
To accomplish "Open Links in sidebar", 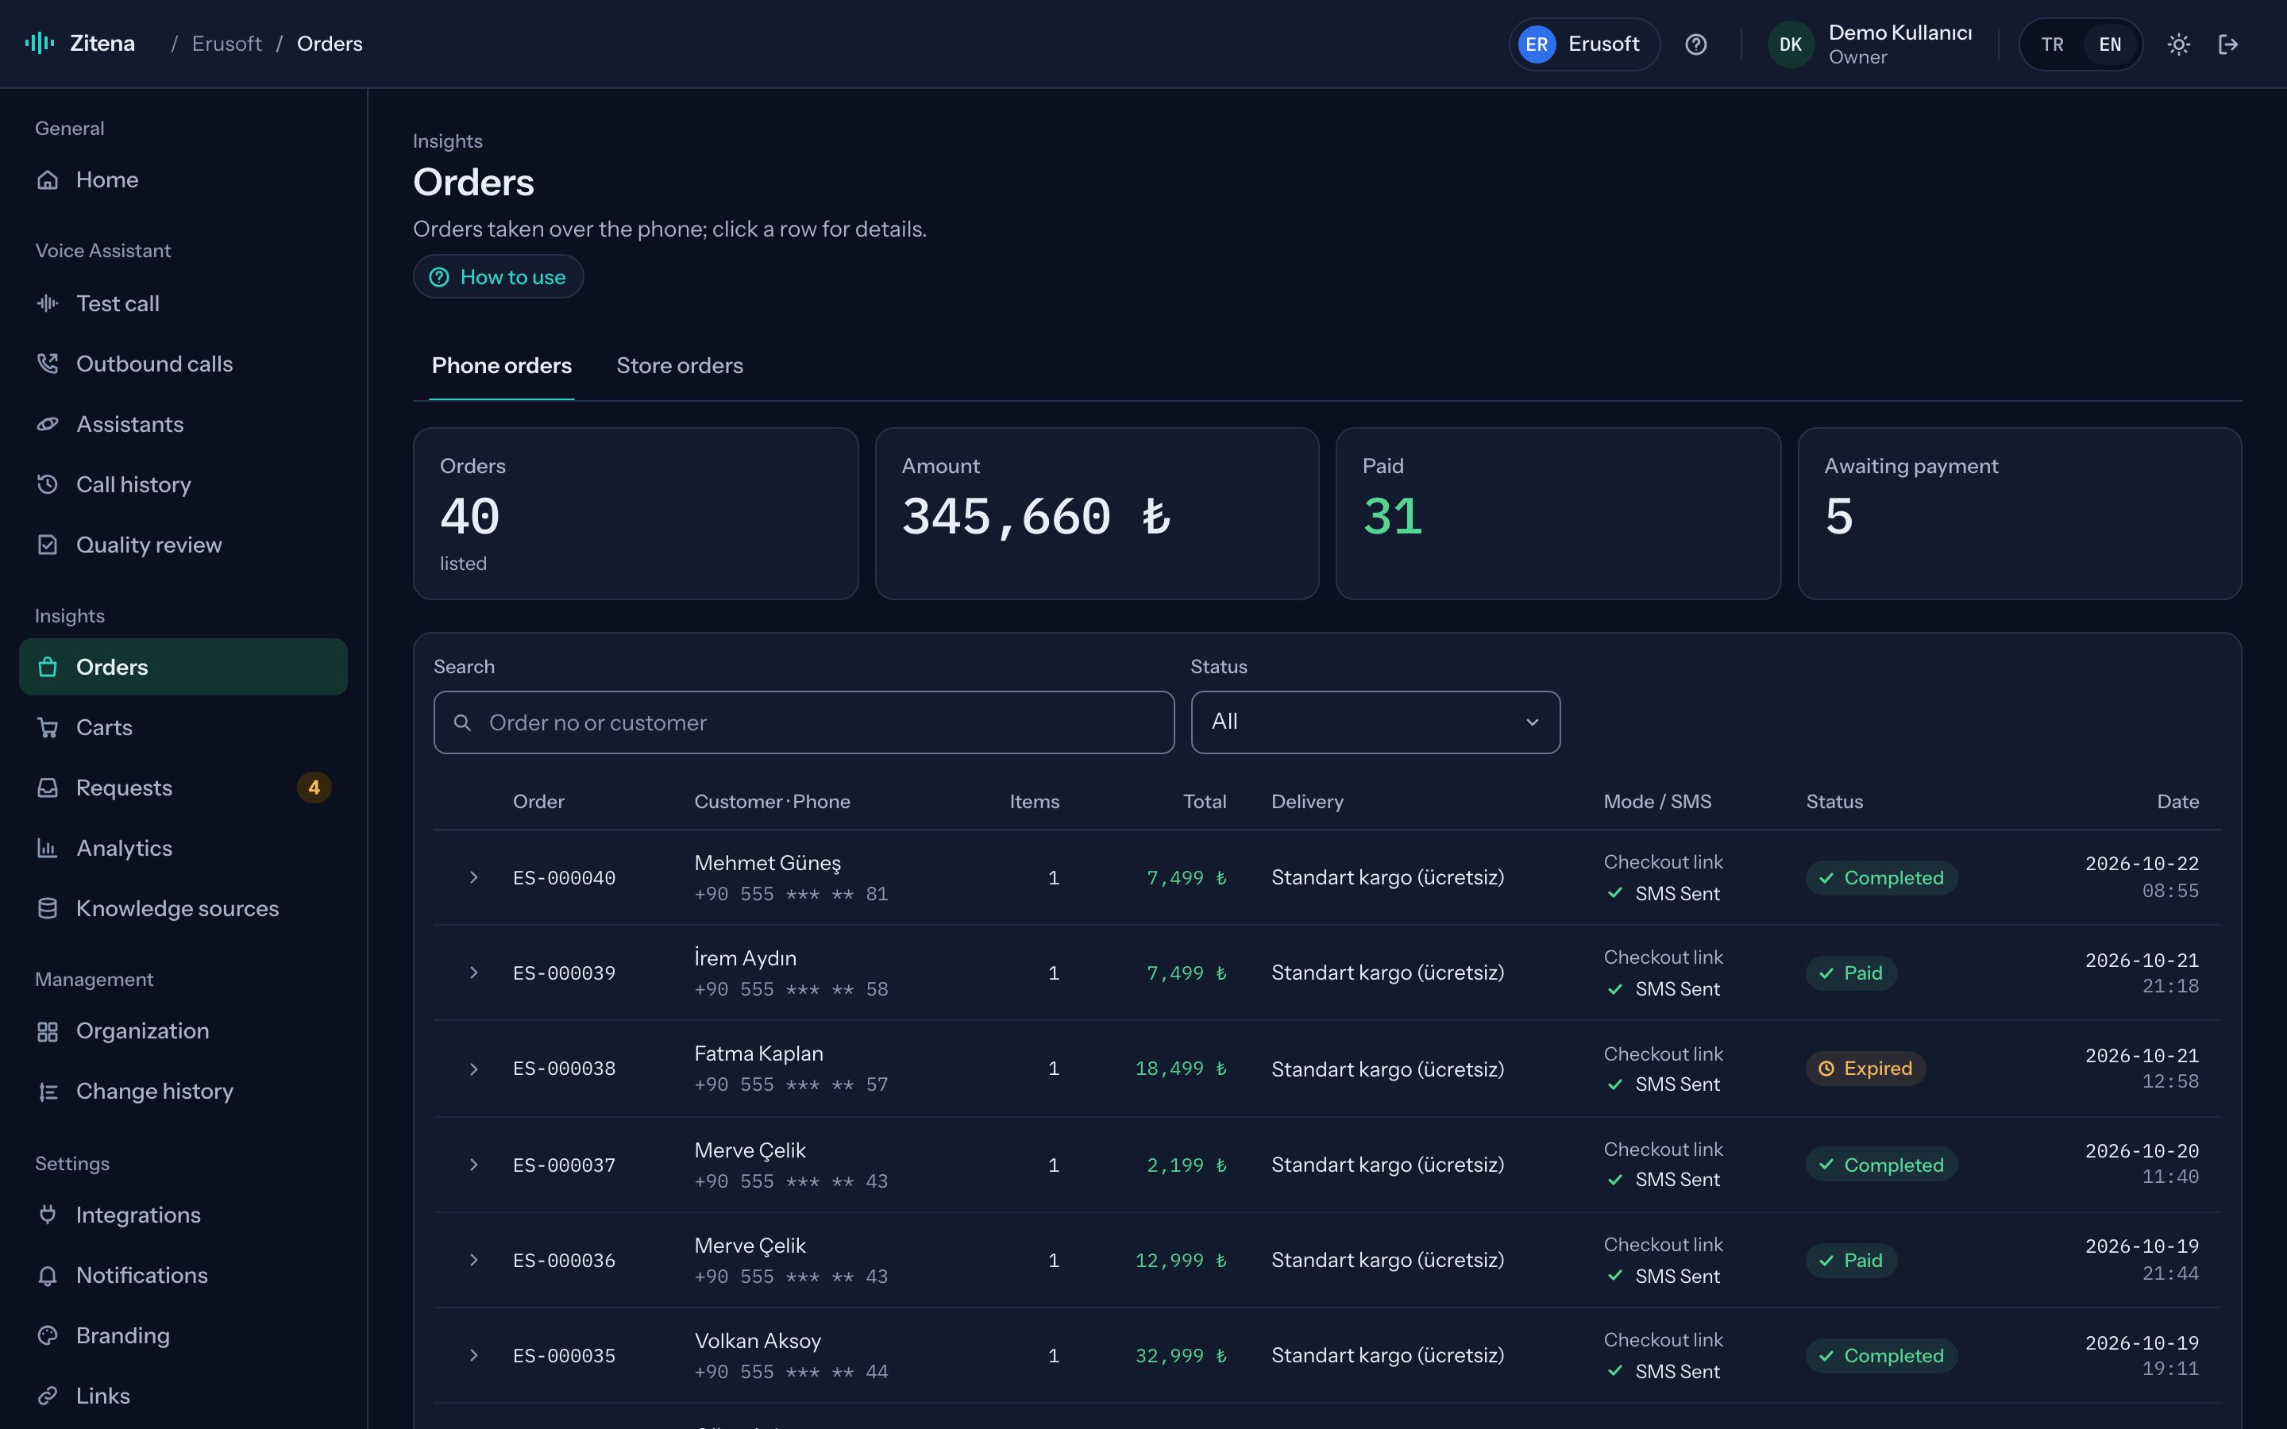I will click(x=183, y=1397).
